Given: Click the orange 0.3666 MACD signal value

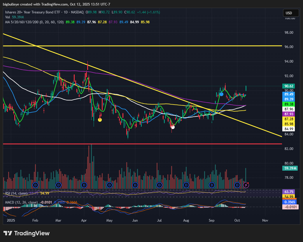Looking at the screenshot, I should pyautogui.click(x=72, y=202).
